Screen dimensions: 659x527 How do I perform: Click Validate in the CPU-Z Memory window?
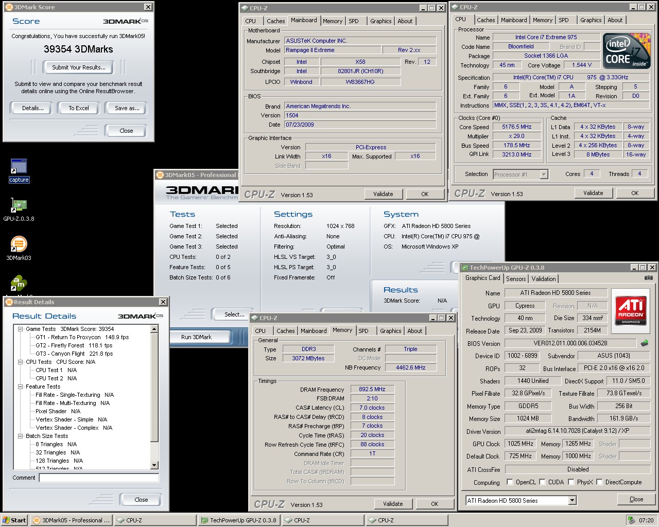coord(393,504)
